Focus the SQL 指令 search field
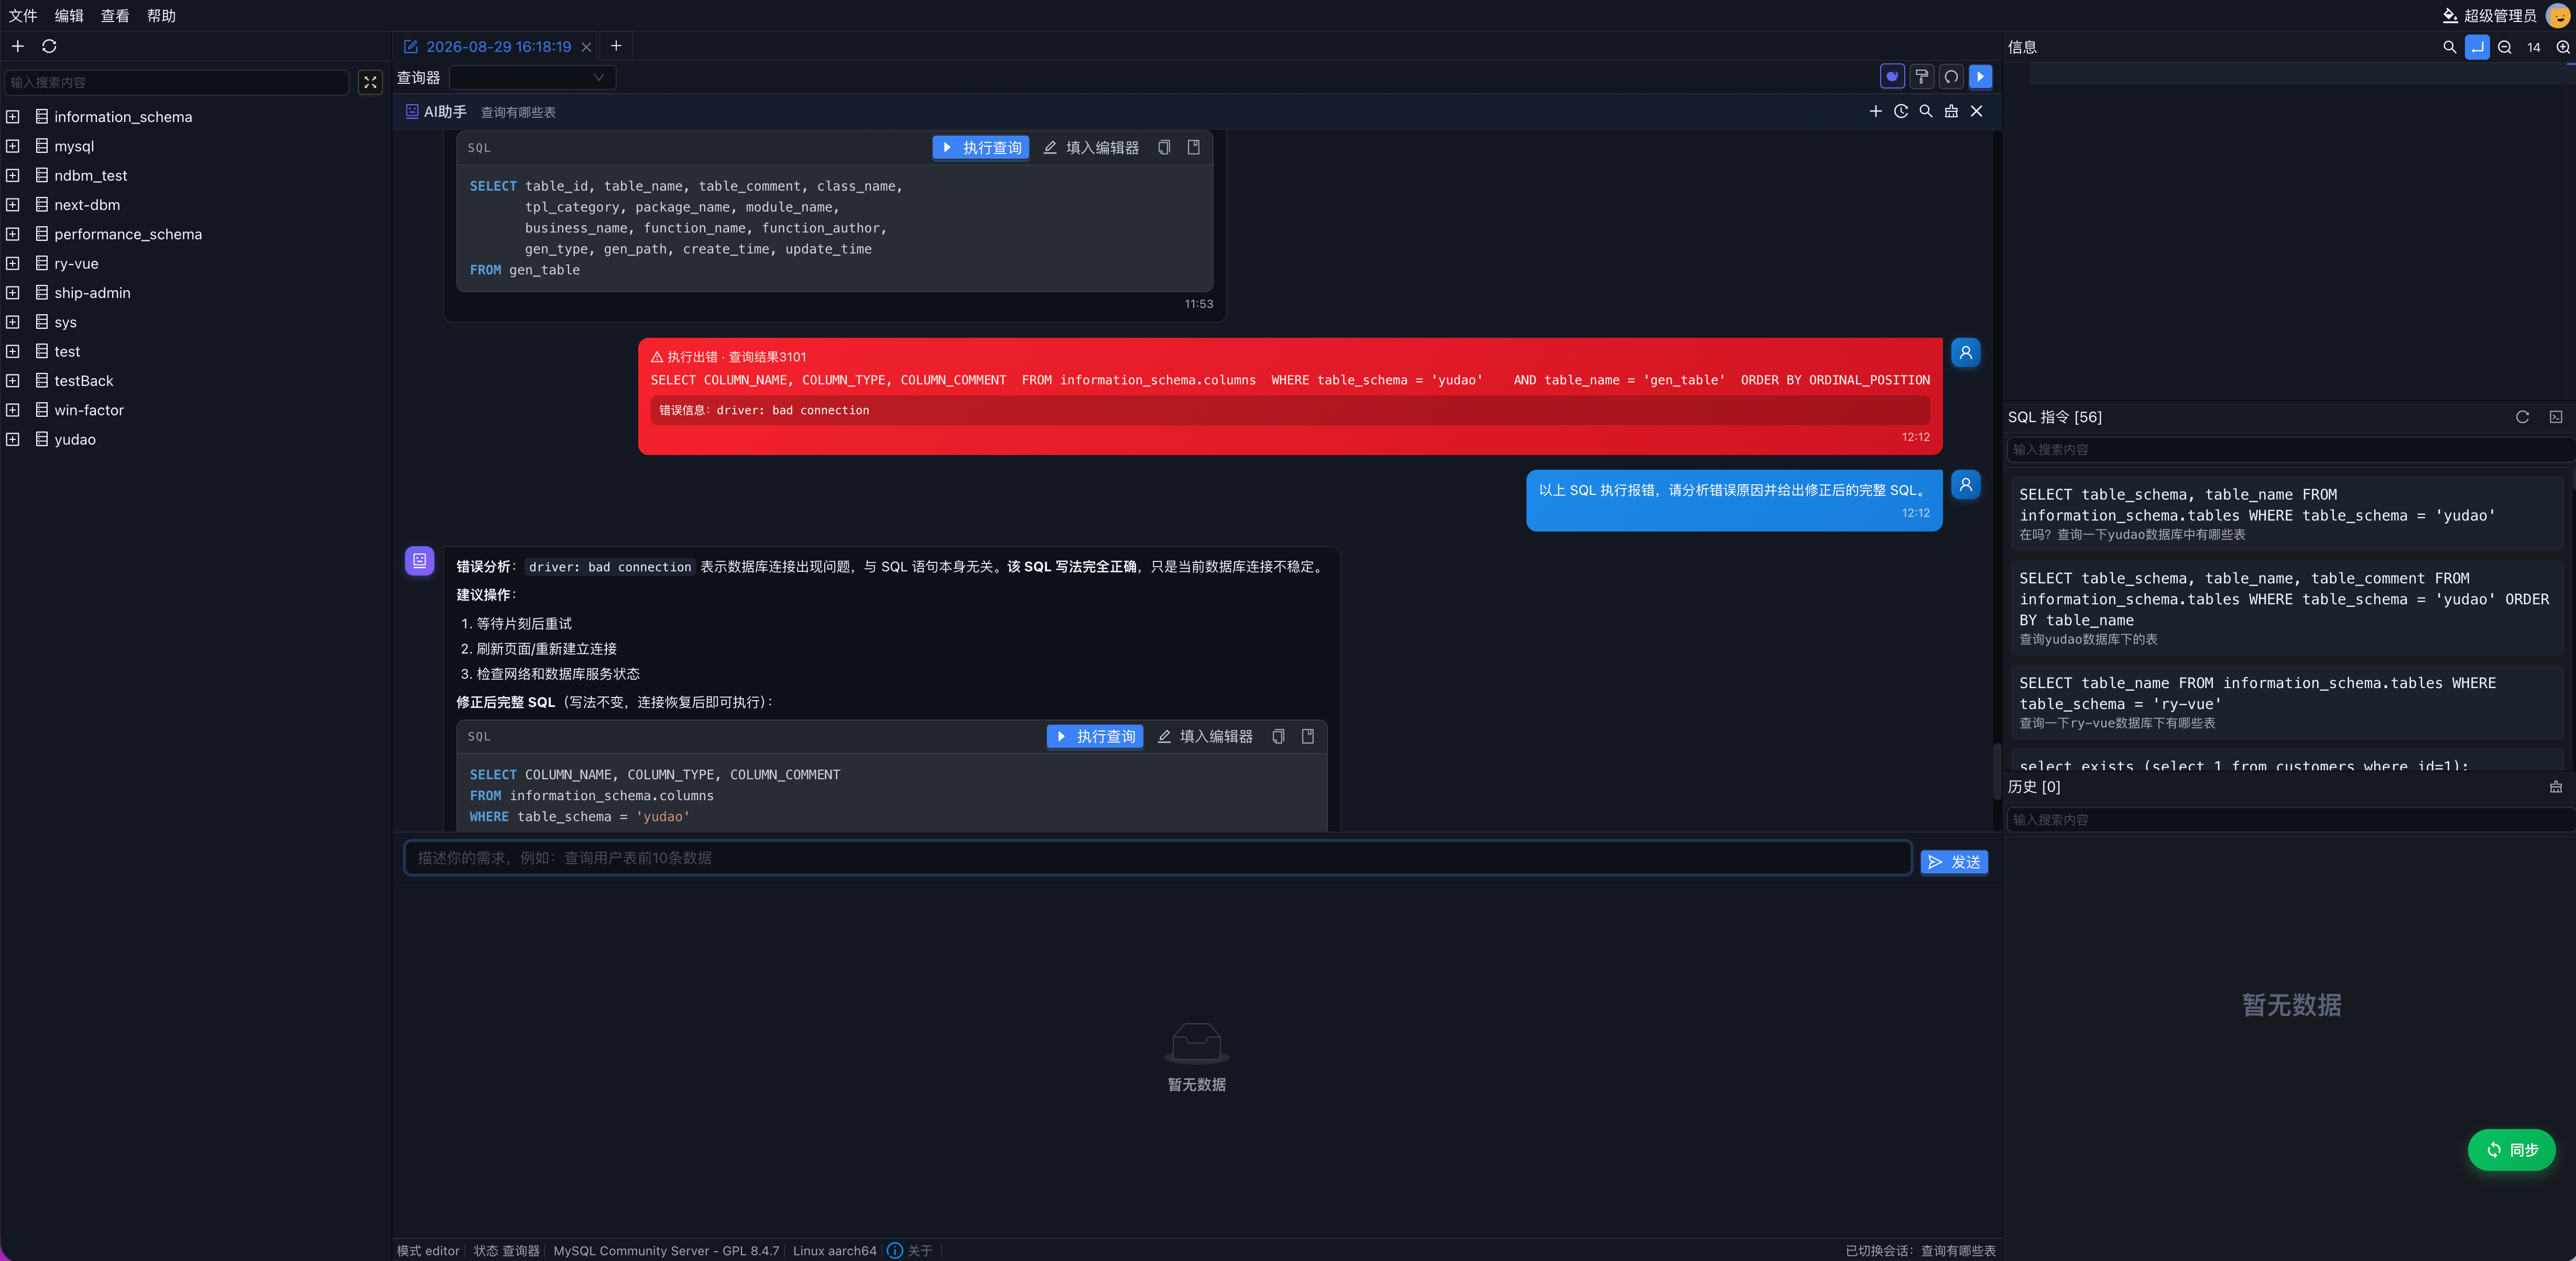This screenshot has height=1261, width=2576. tap(2290, 450)
